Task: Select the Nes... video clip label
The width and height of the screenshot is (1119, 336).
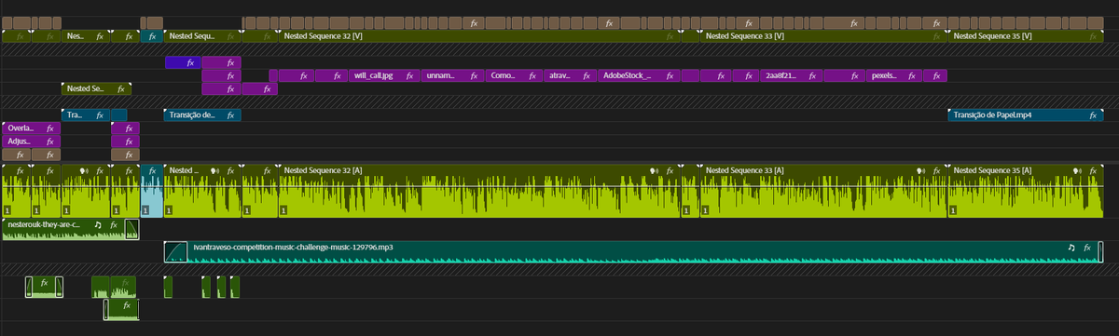Action: tap(75, 36)
